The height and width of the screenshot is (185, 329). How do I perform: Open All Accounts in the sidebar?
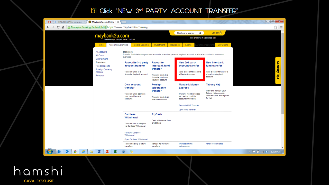pos(101,52)
